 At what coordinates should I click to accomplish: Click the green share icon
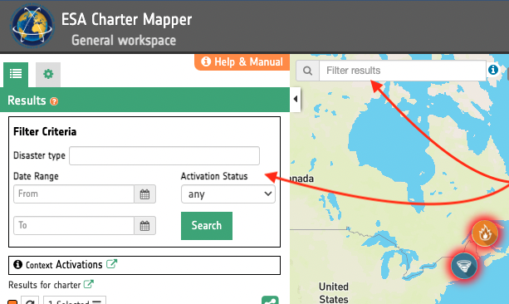click(270, 300)
